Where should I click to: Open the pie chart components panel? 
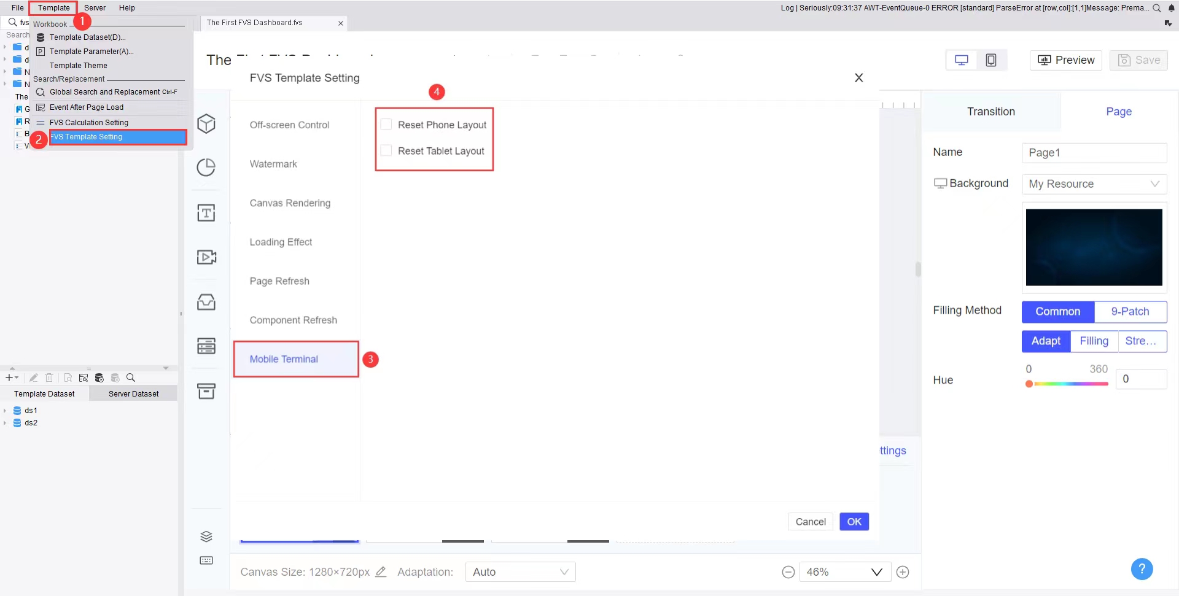click(x=206, y=168)
